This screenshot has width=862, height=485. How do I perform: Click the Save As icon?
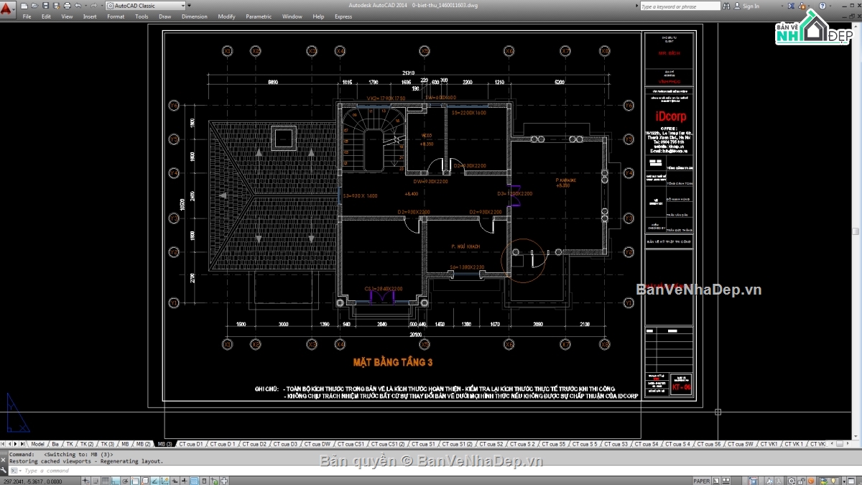coord(56,6)
